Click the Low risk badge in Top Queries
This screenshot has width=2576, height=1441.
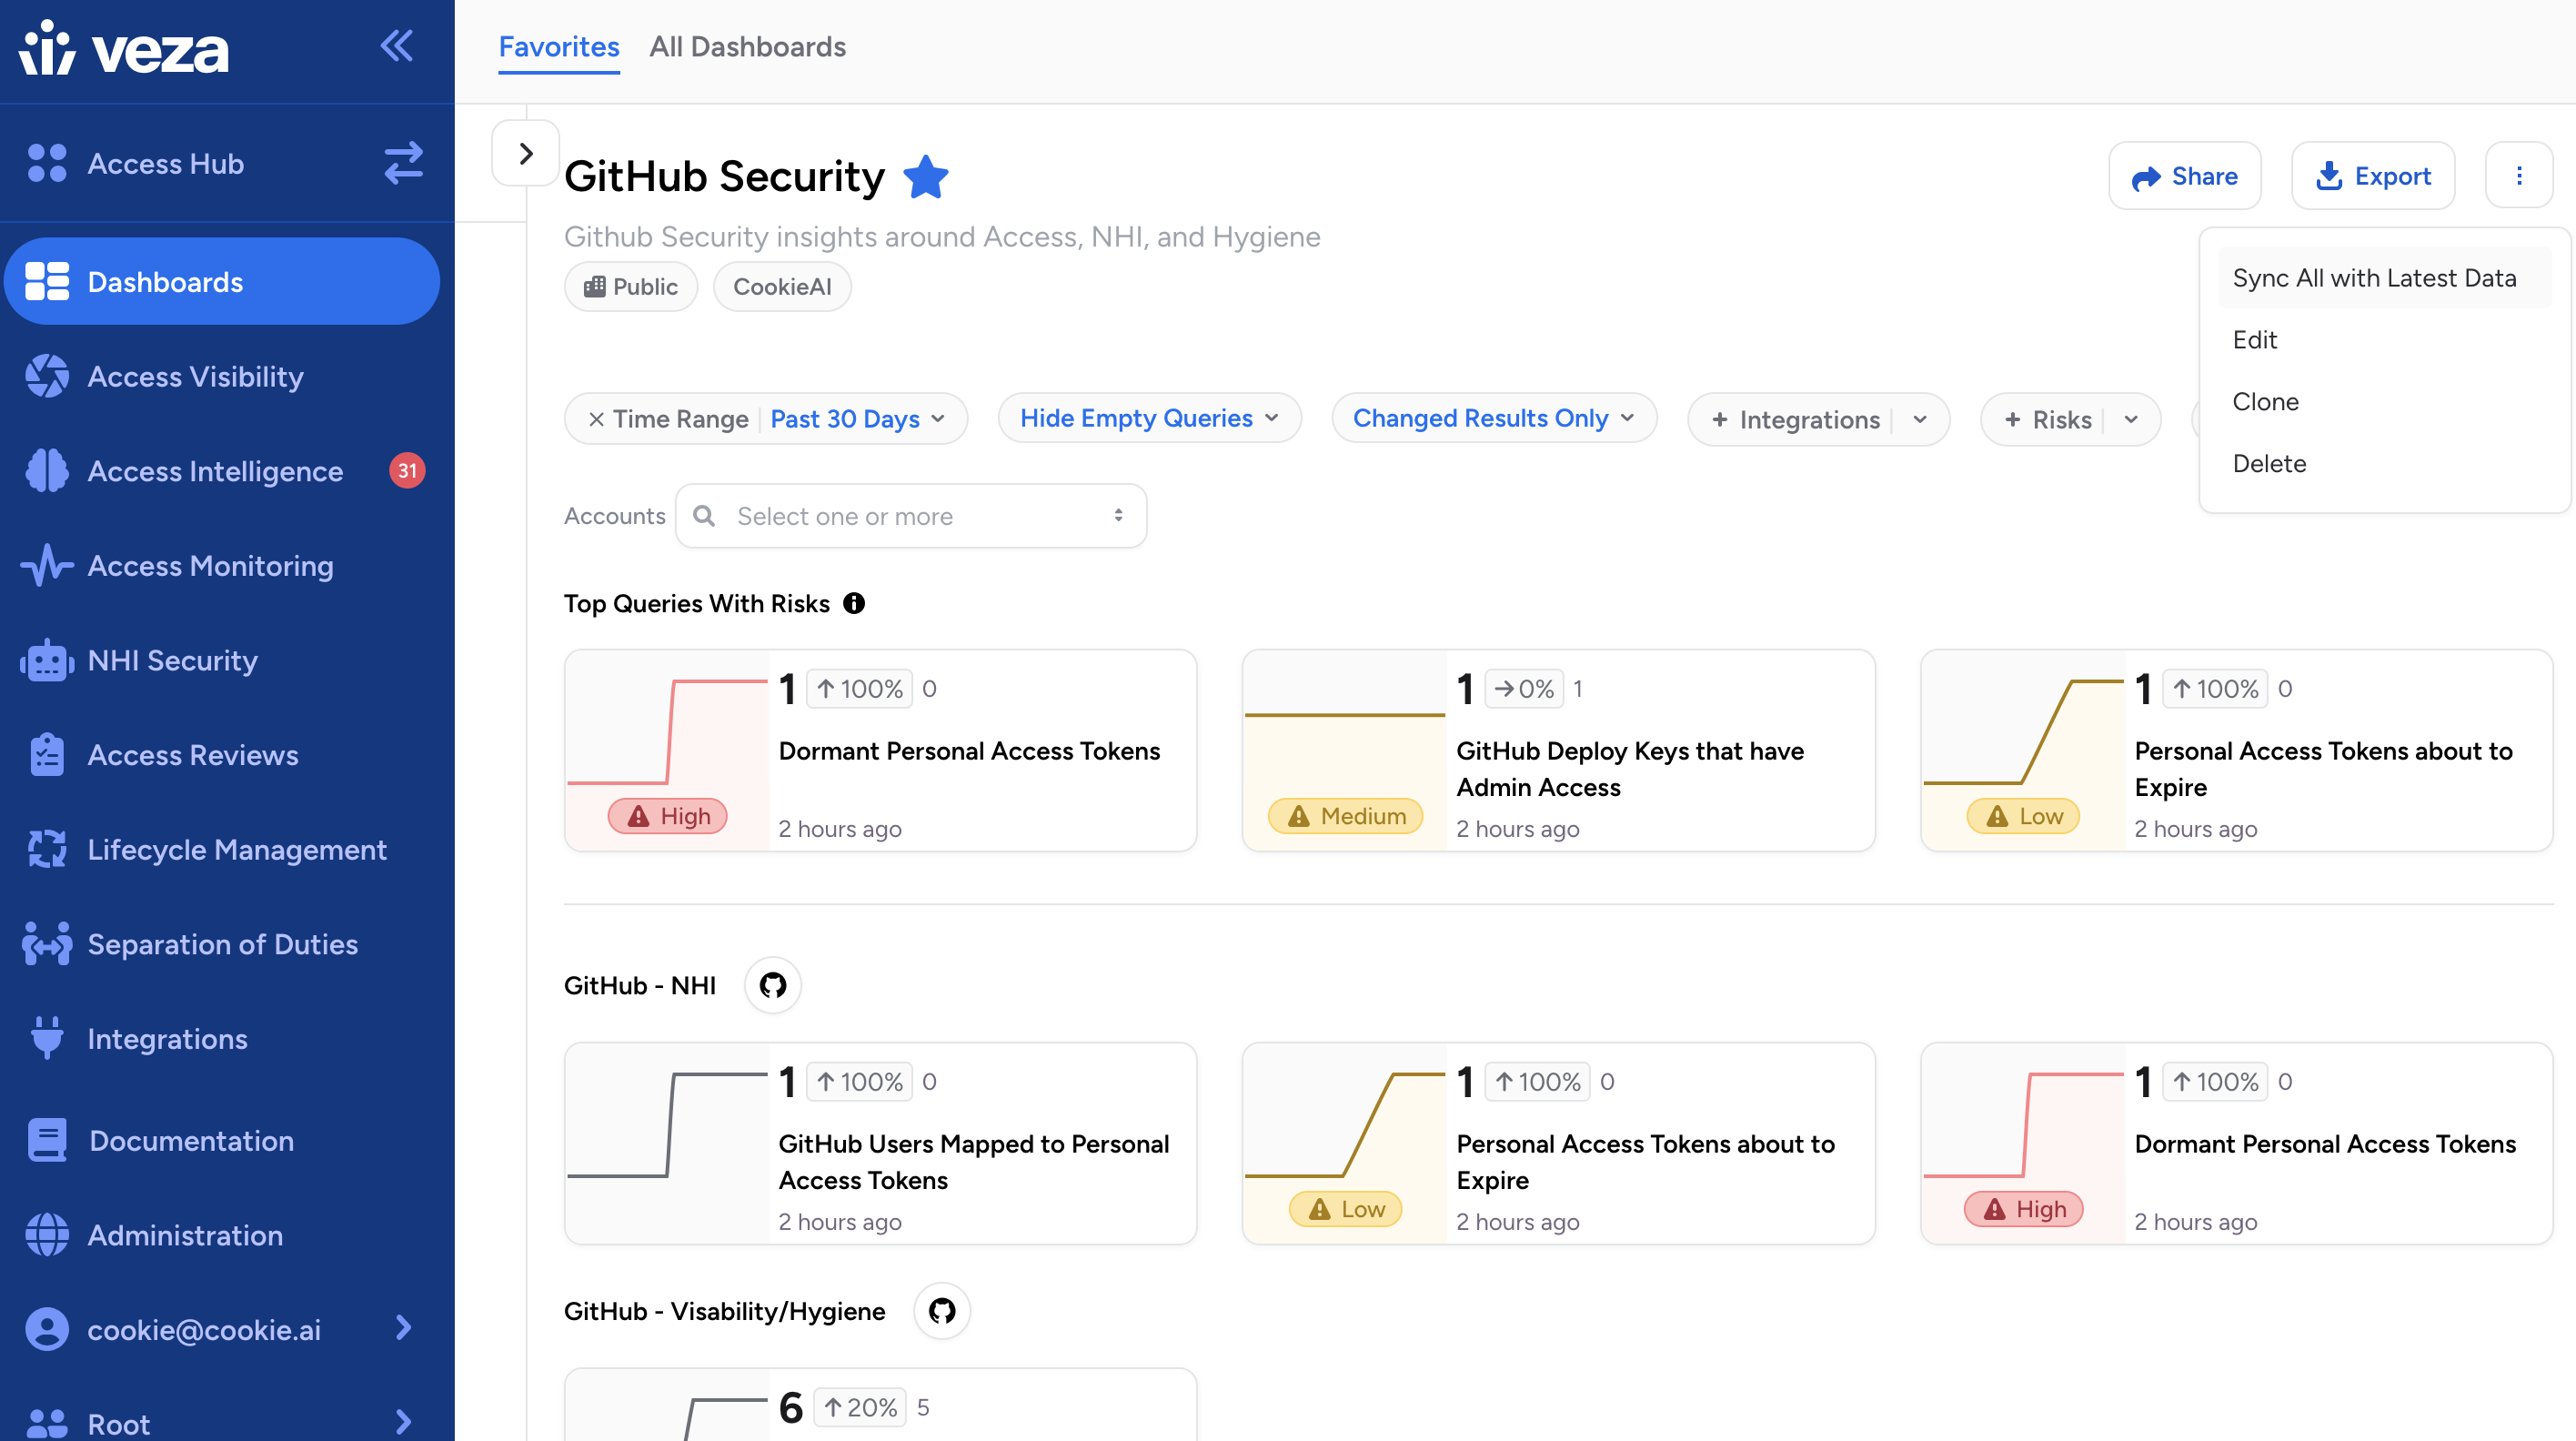pyautogui.click(x=2023, y=816)
